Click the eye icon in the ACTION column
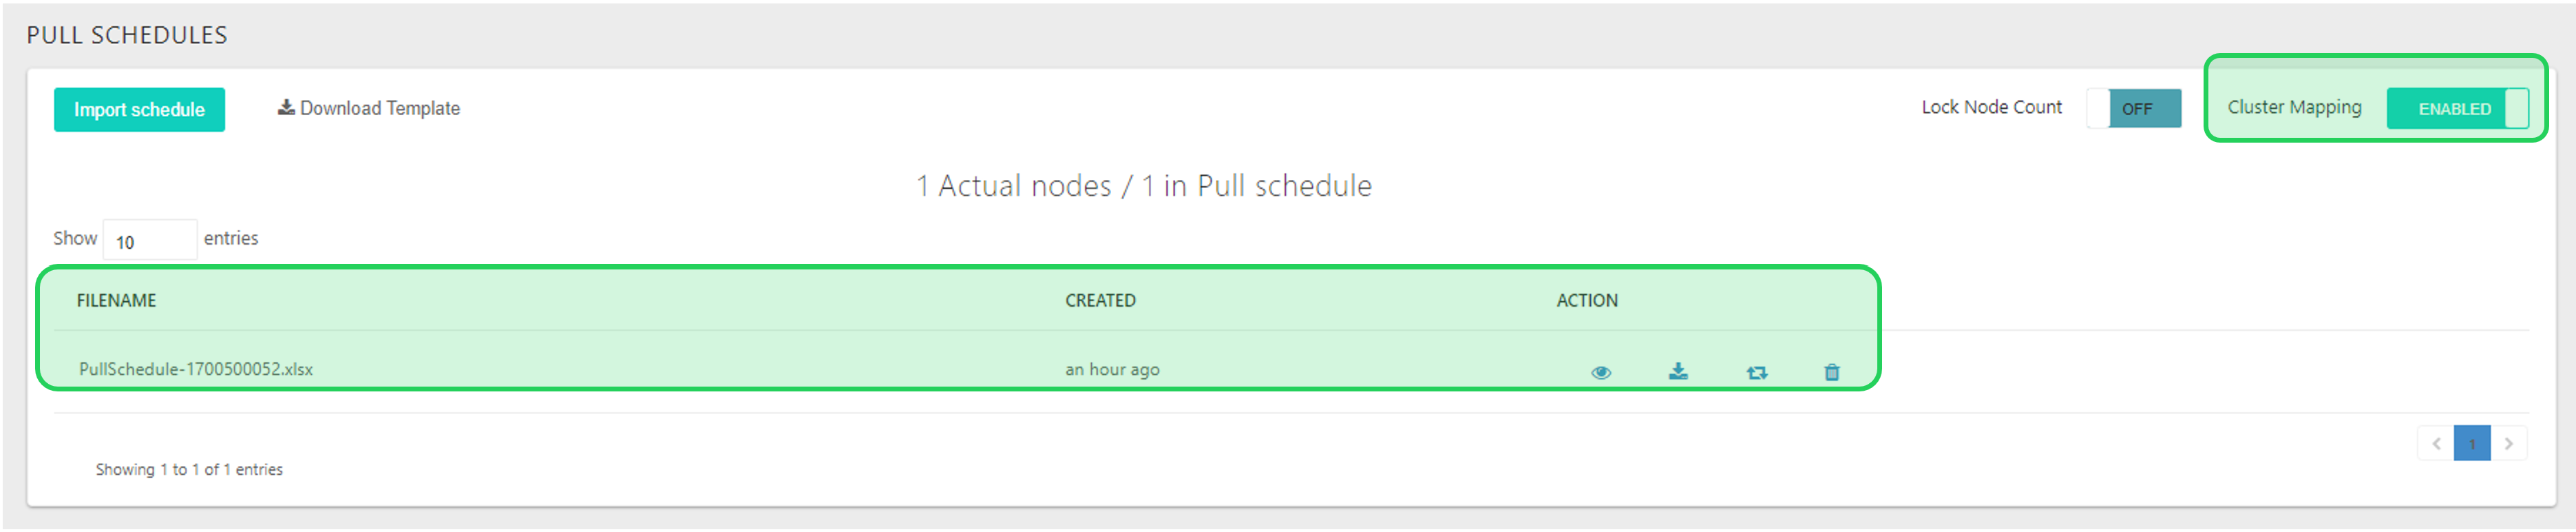 coord(1601,371)
